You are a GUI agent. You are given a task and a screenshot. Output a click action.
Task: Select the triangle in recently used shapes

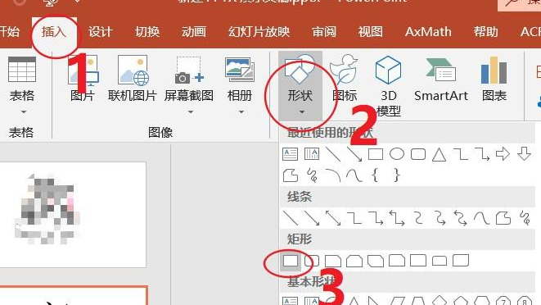(440, 154)
